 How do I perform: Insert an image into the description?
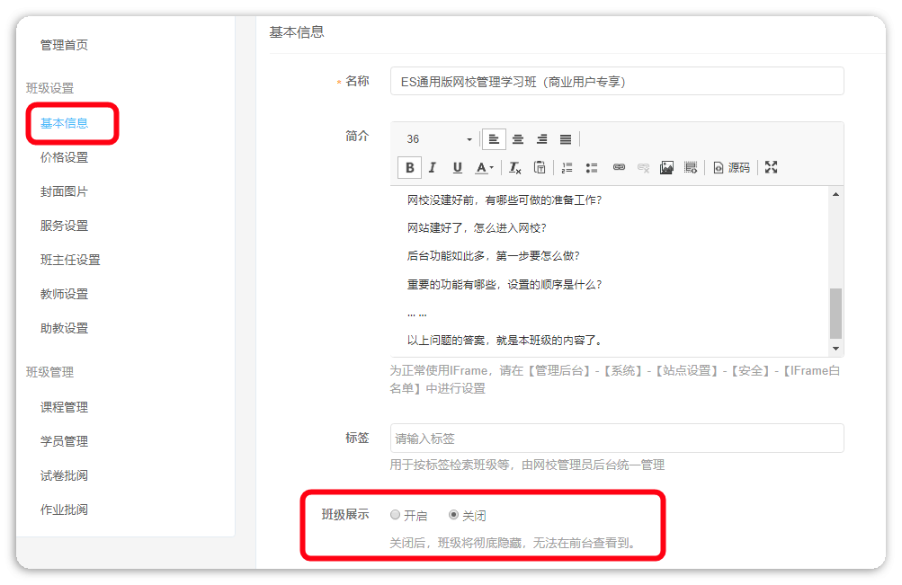point(666,167)
